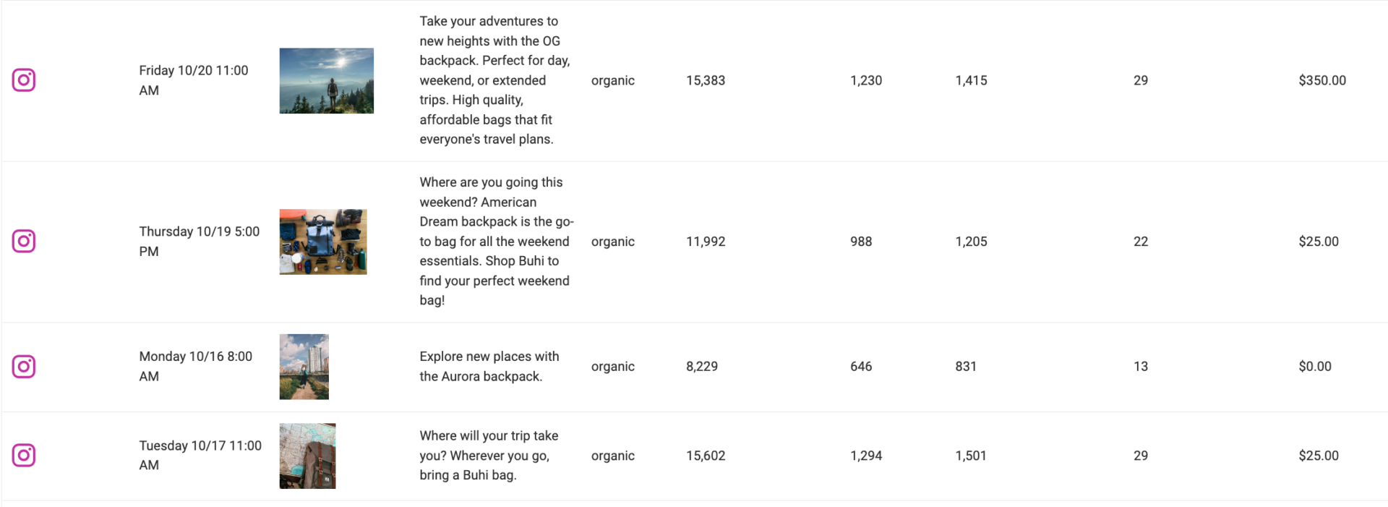Click the 15,602 impressions value

click(706, 456)
